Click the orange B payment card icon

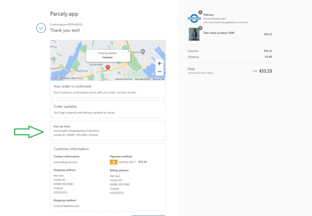tap(114, 162)
